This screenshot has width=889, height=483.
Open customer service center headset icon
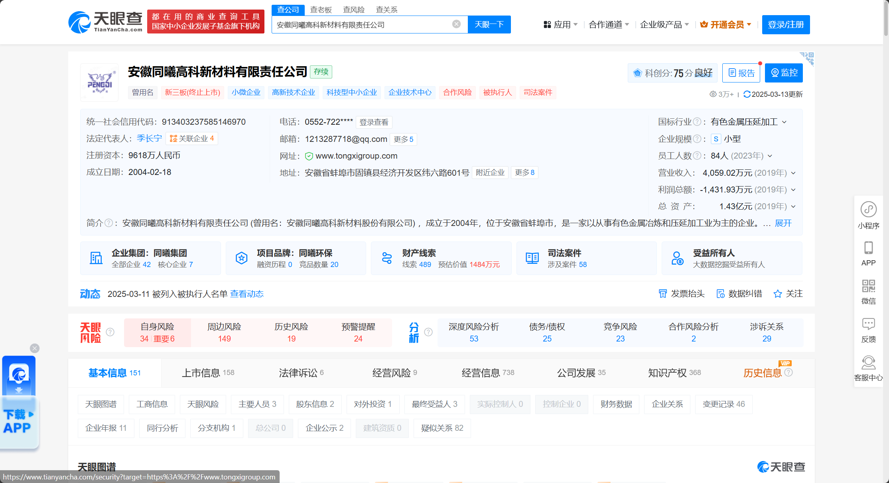(868, 363)
